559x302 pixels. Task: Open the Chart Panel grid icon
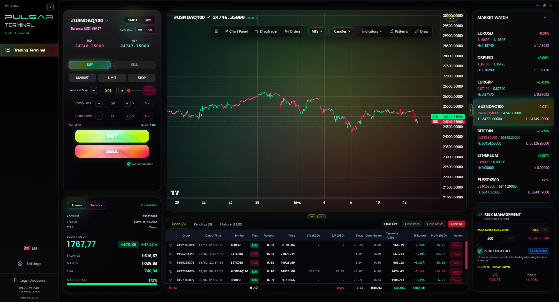pyautogui.click(x=217, y=31)
